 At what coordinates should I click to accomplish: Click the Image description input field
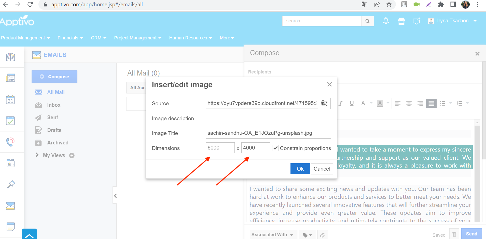[x=268, y=118]
